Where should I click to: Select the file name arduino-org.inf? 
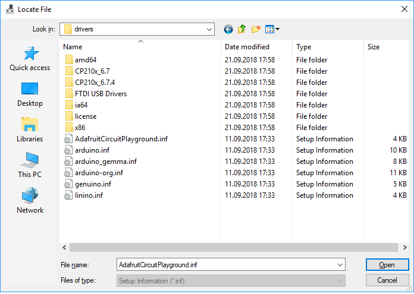tap(99, 173)
